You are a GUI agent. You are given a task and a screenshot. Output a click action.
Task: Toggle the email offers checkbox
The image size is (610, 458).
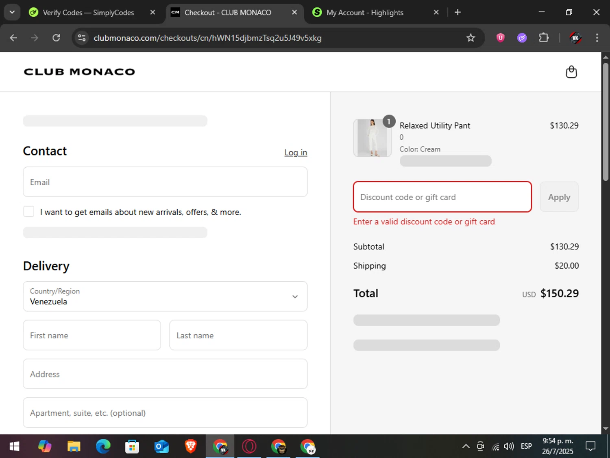point(28,211)
